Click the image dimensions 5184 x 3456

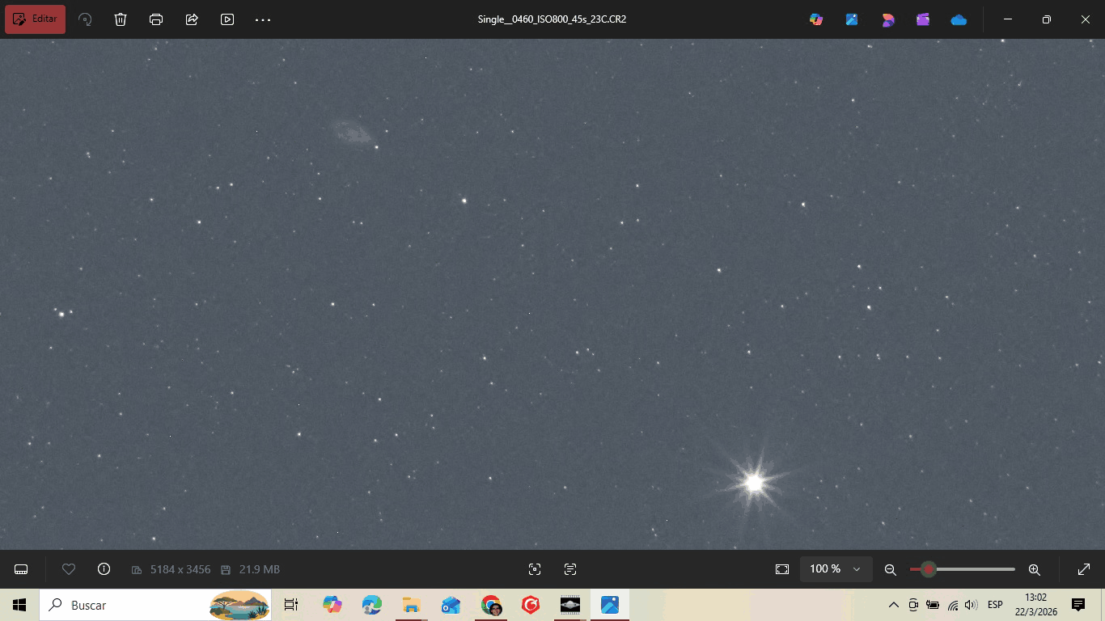180,569
